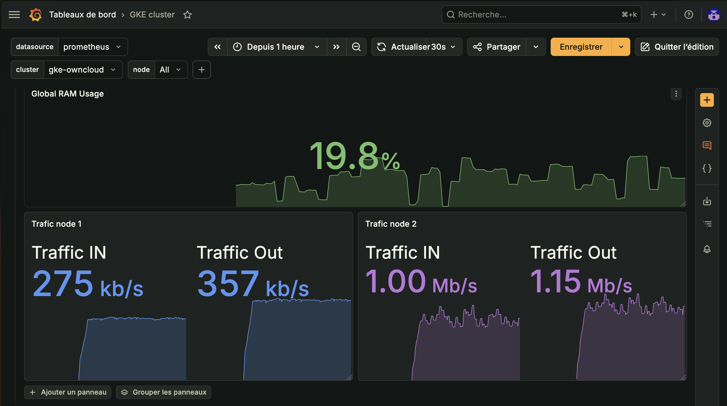Screen dimensions: 727x406
Task: Click the 357 kb/s Traffic Out value
Action: [253, 284]
